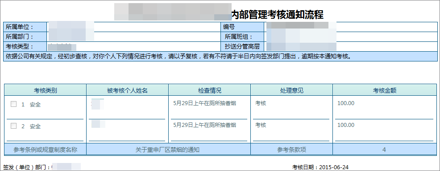440x171 pixels.
Task: Select the 考核类别 column header
Action: pyautogui.click(x=45, y=90)
